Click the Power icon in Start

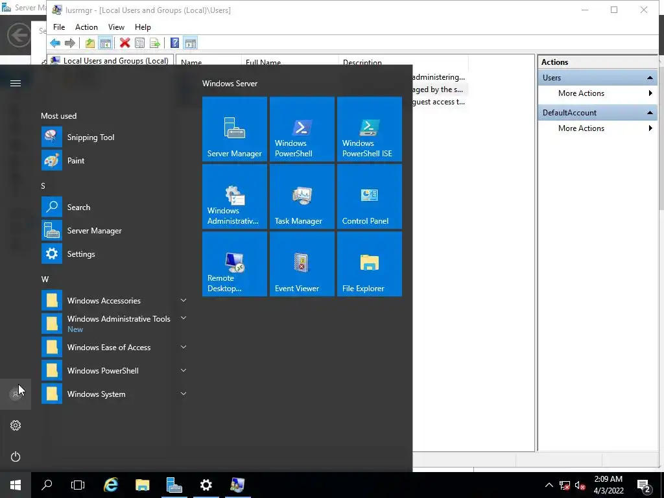pos(16,456)
